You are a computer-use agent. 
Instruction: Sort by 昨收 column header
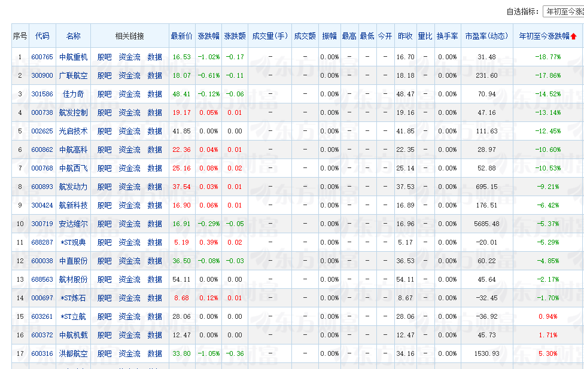click(x=405, y=36)
